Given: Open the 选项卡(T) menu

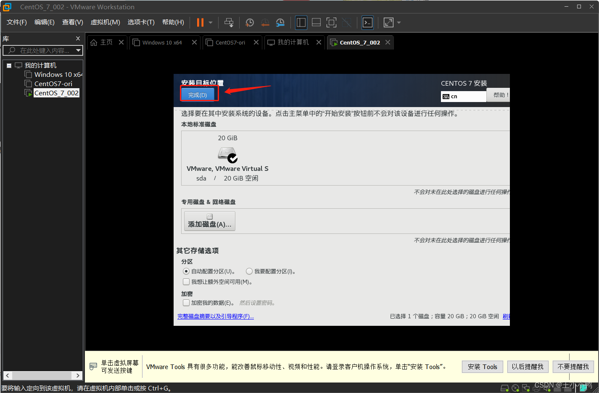Looking at the screenshot, I should 141,22.
